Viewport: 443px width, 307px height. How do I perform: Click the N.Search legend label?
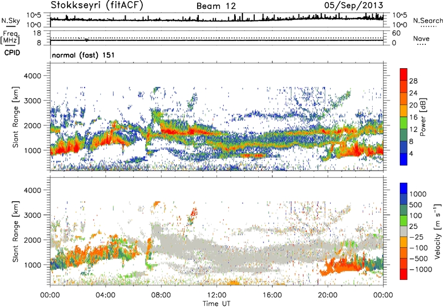427,21
